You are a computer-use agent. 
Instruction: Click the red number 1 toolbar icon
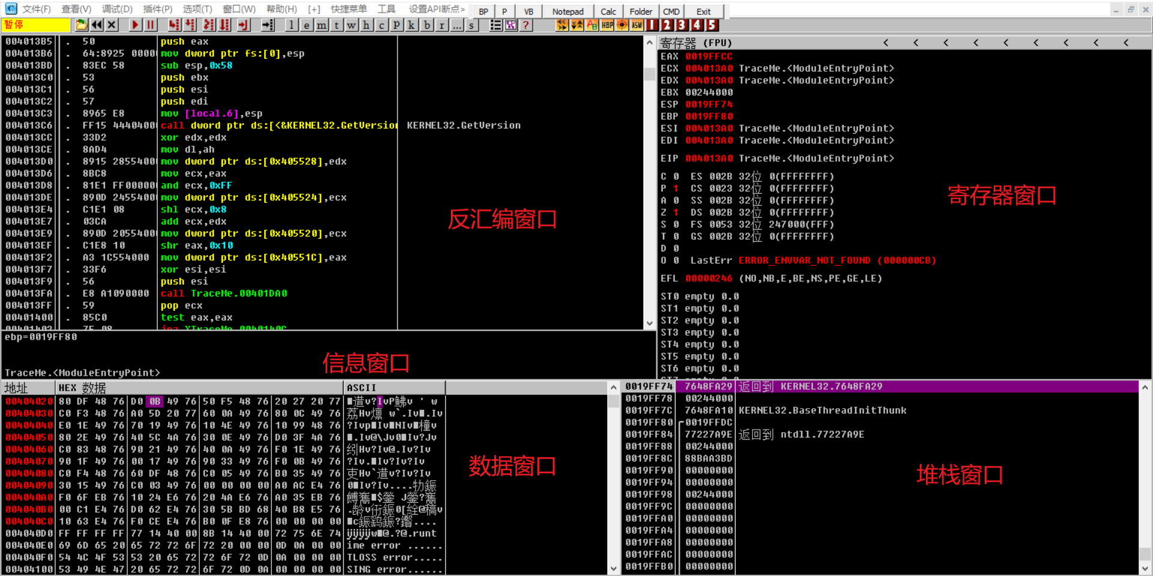pos(652,25)
